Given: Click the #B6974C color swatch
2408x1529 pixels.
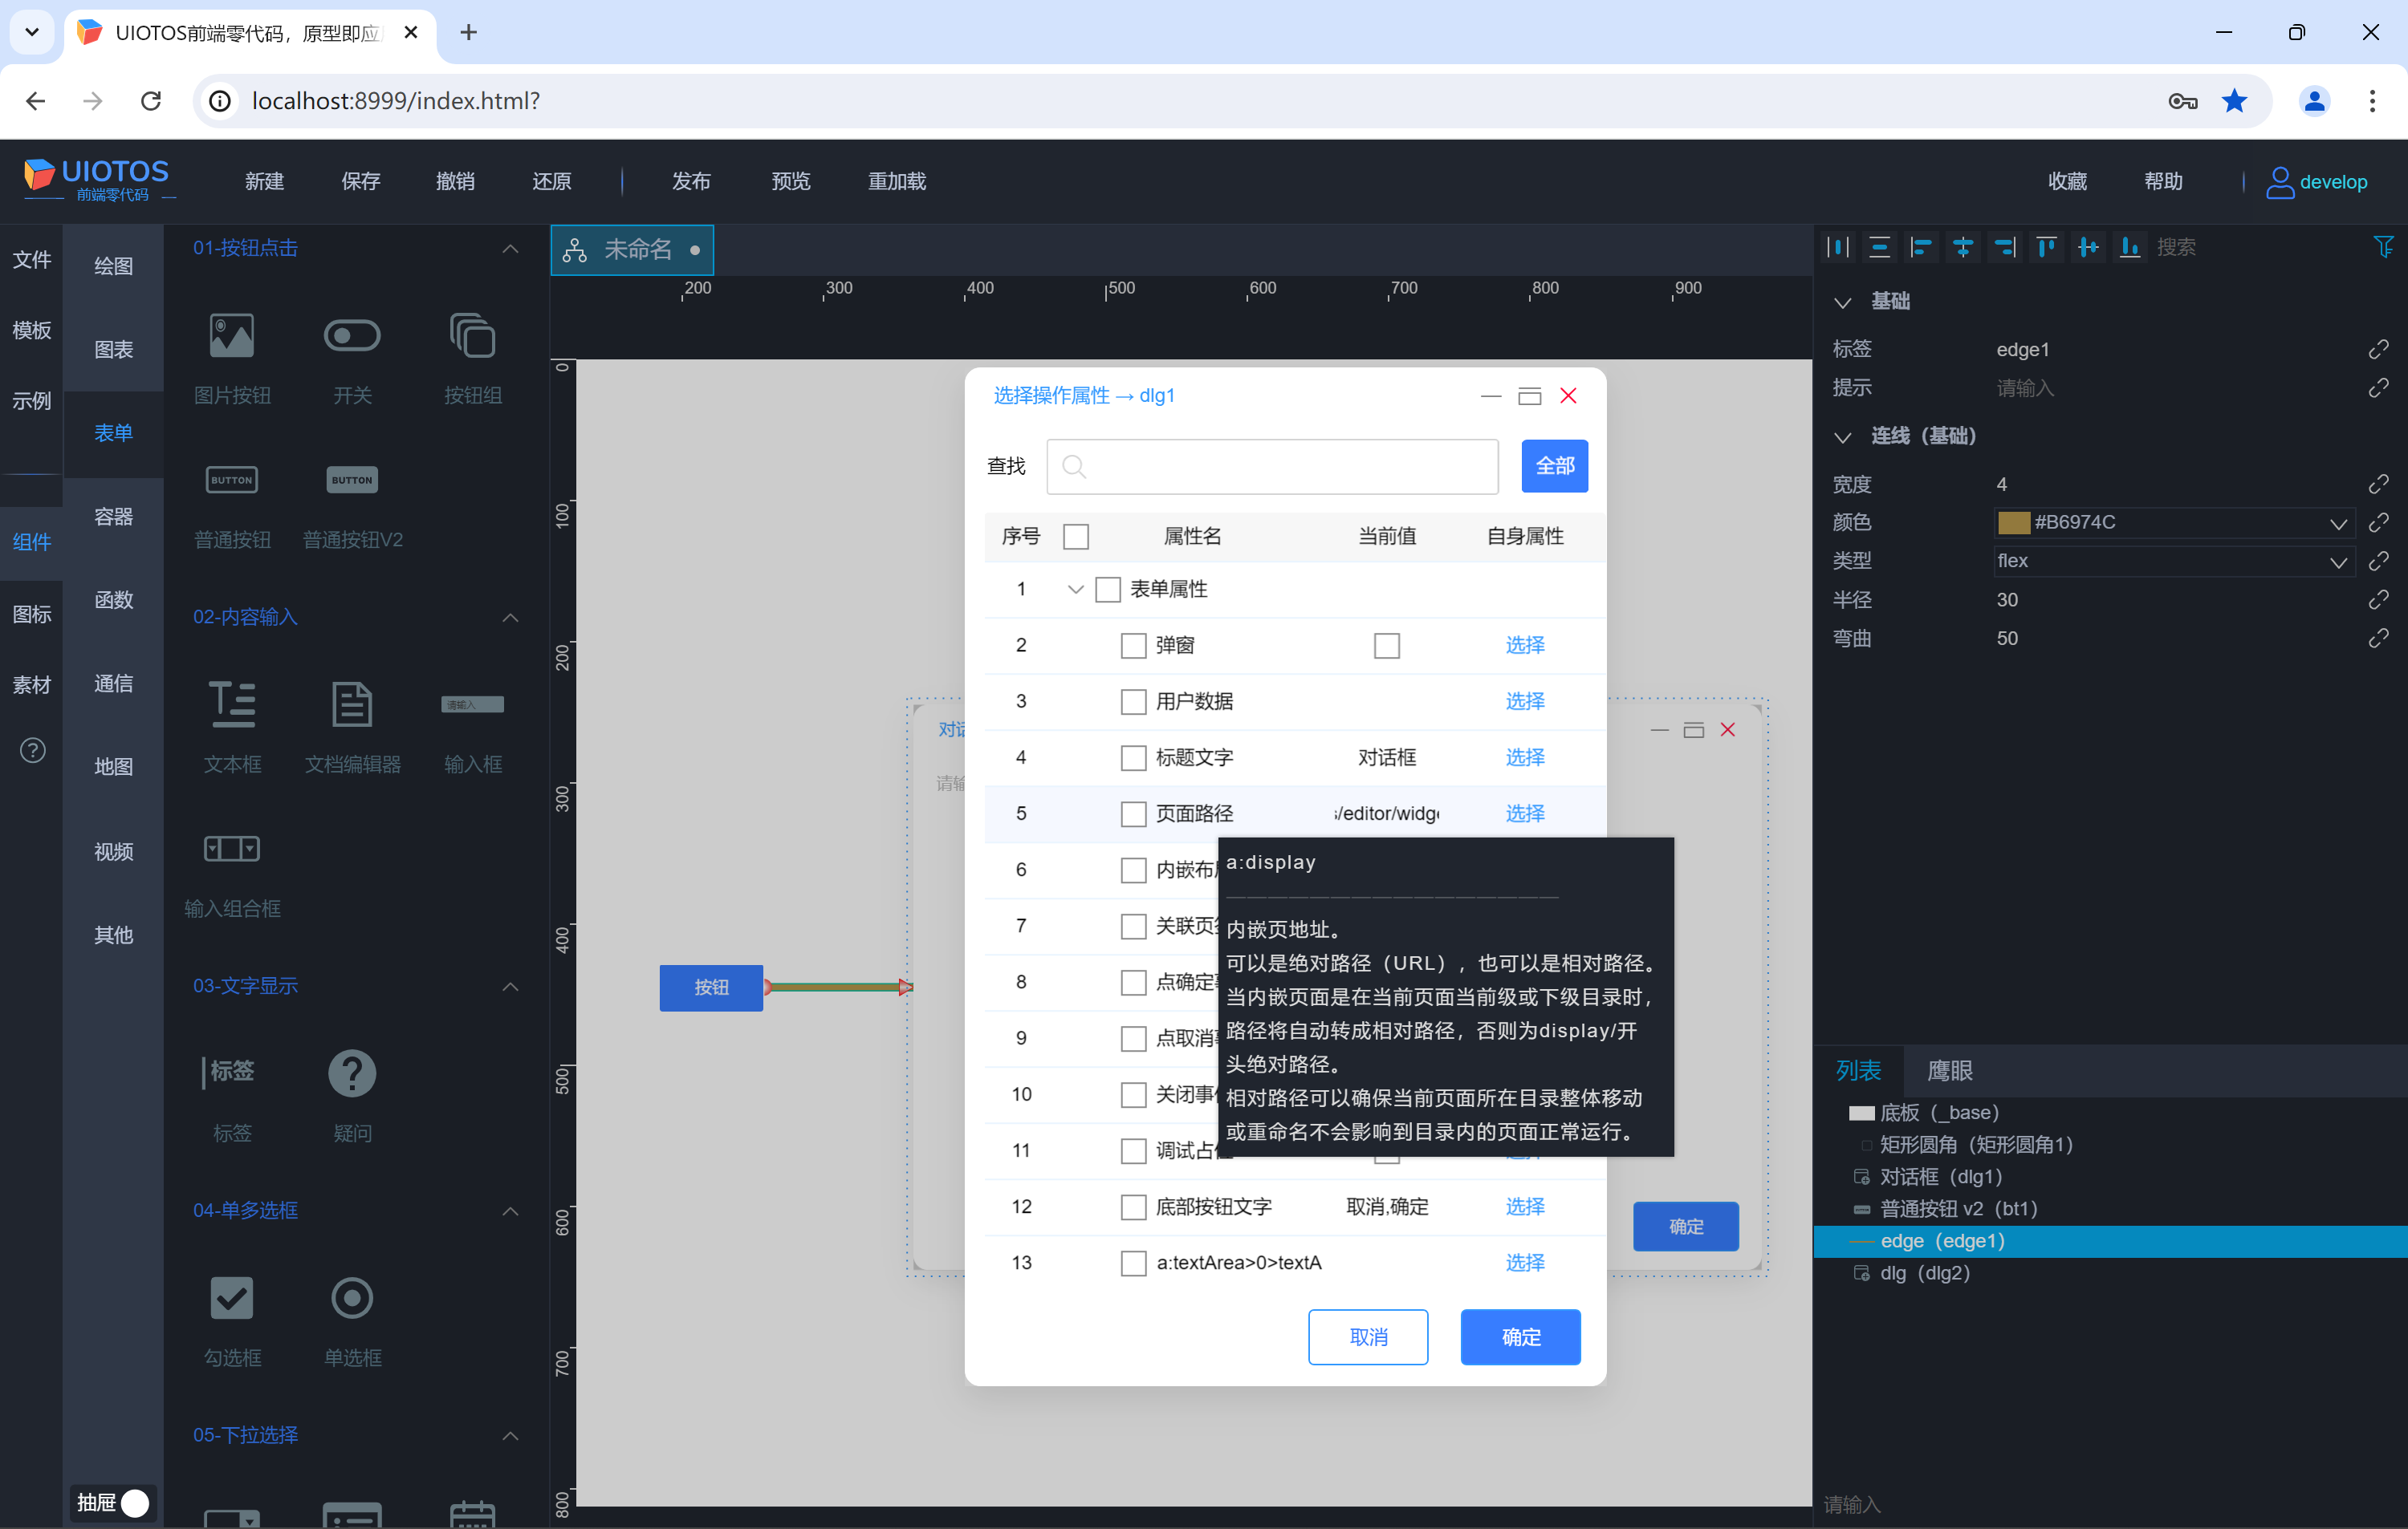Looking at the screenshot, I should pos(2012,523).
